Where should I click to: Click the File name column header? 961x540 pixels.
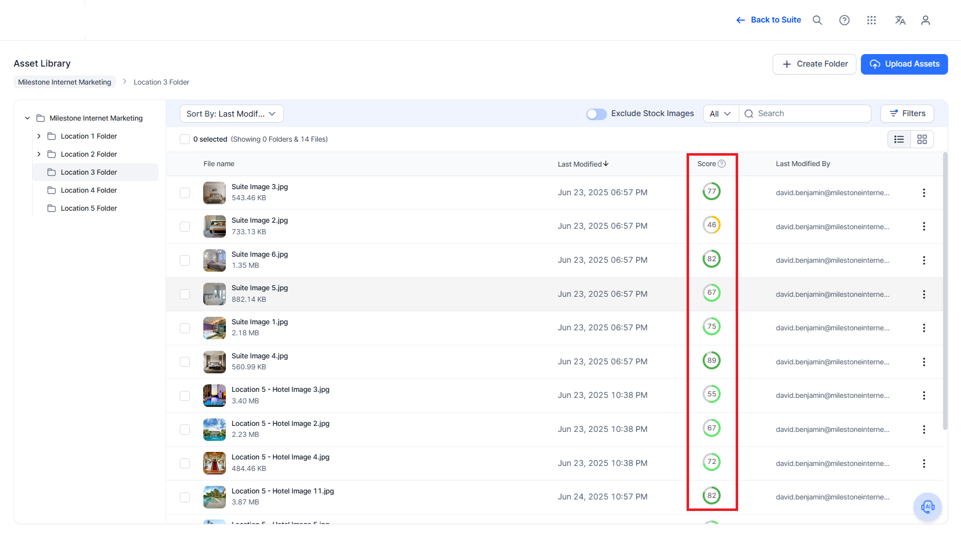click(x=219, y=164)
